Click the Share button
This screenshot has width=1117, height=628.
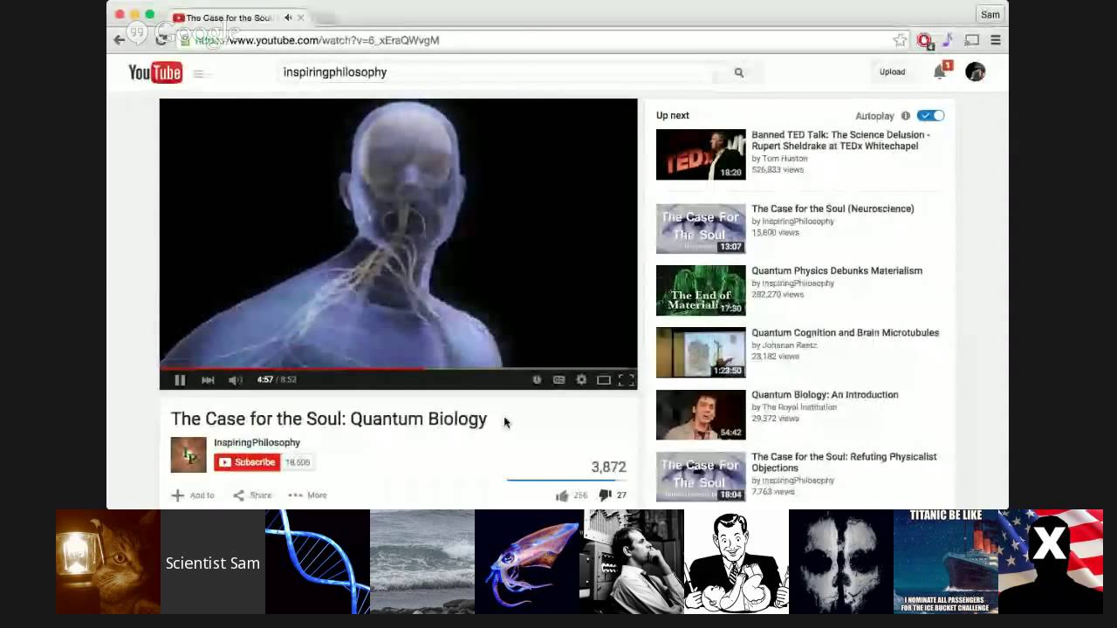(252, 495)
